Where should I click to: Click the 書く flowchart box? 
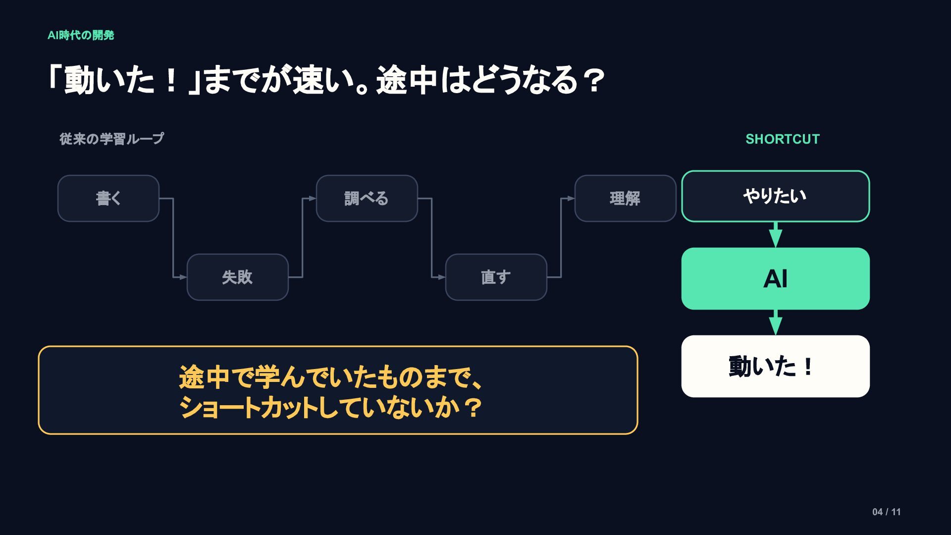(x=108, y=198)
